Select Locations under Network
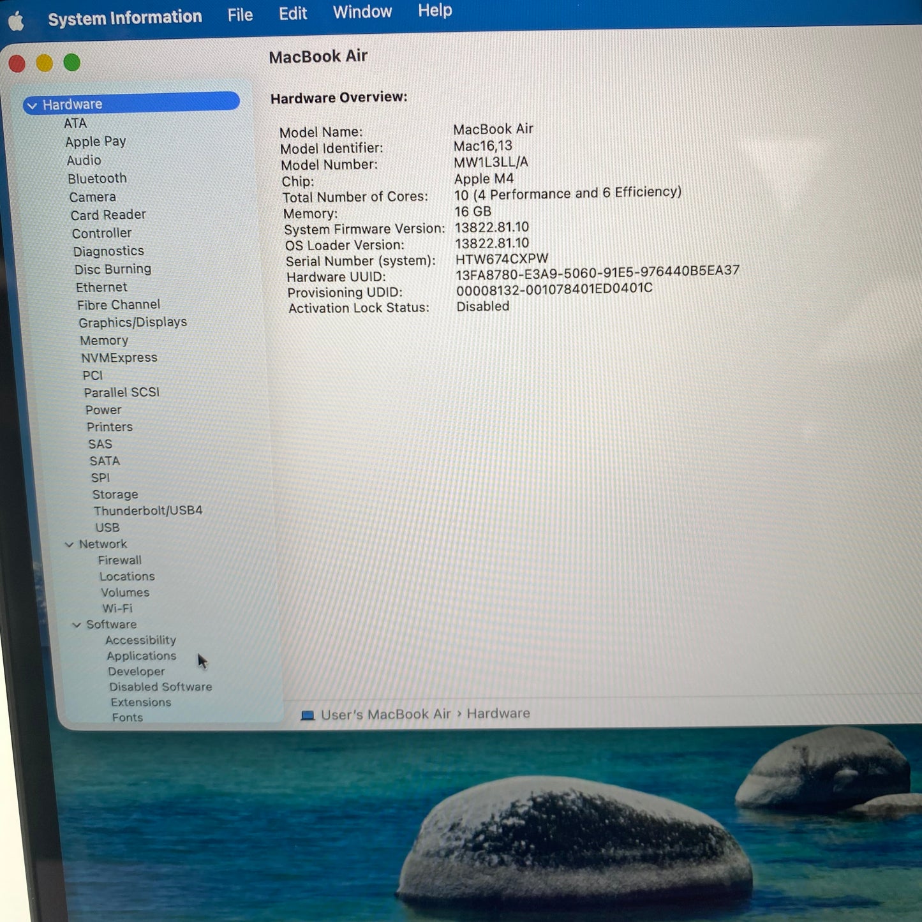 [127, 576]
